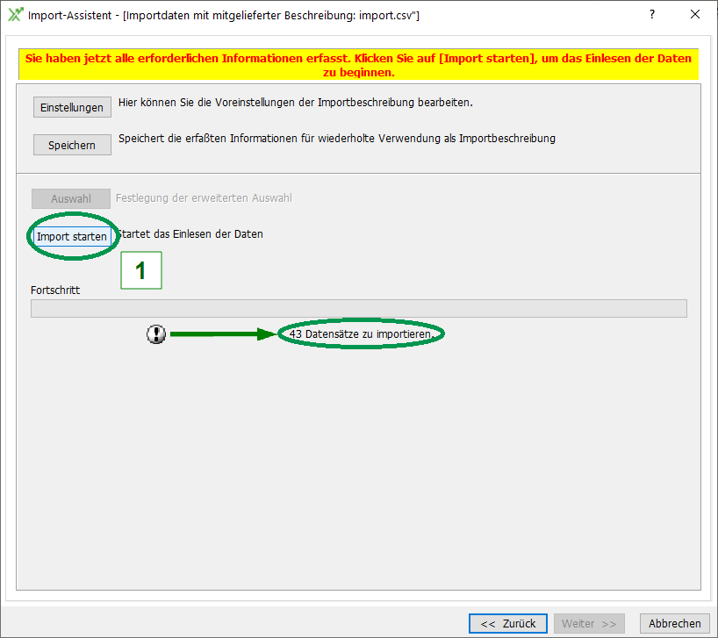
Task: Click the yellow banner with red instructions
Action: 358,65
